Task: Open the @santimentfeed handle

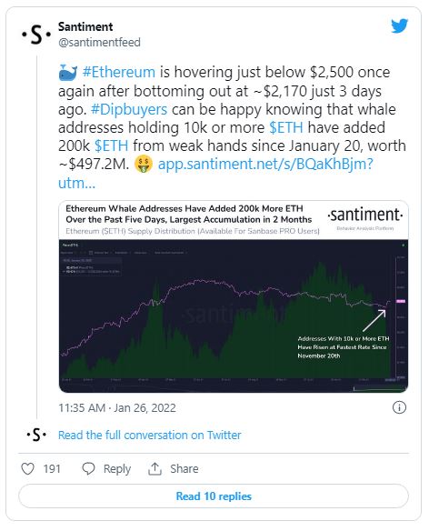Action: 99,43
